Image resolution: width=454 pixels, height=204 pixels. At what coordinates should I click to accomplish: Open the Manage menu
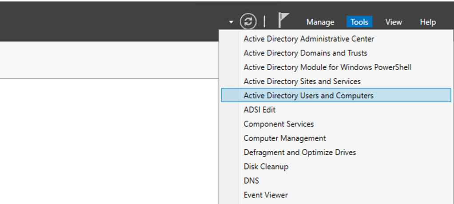[x=320, y=22]
